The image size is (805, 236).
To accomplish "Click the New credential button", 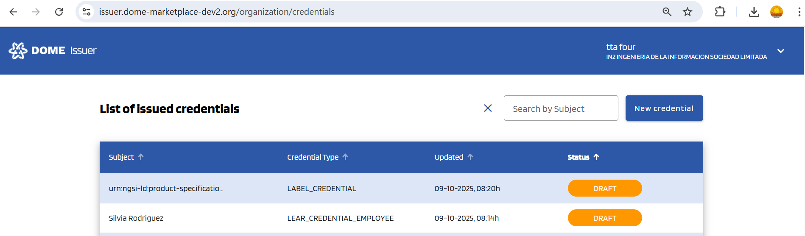I will pos(664,108).
